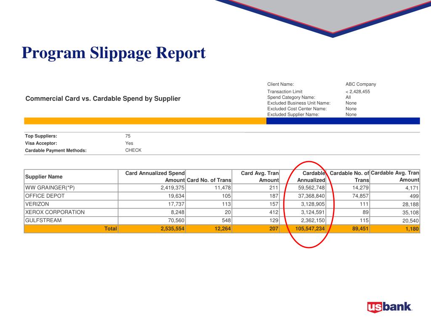This screenshot has height=323, width=431.
Task: Click Verizon cardable annualized 3,128,905
Action: pos(313,204)
